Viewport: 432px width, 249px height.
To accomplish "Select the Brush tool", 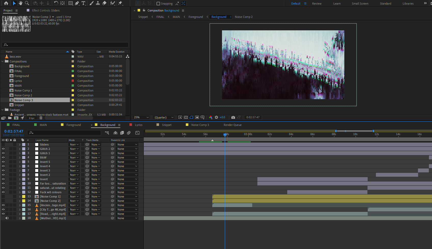I will [91, 3].
